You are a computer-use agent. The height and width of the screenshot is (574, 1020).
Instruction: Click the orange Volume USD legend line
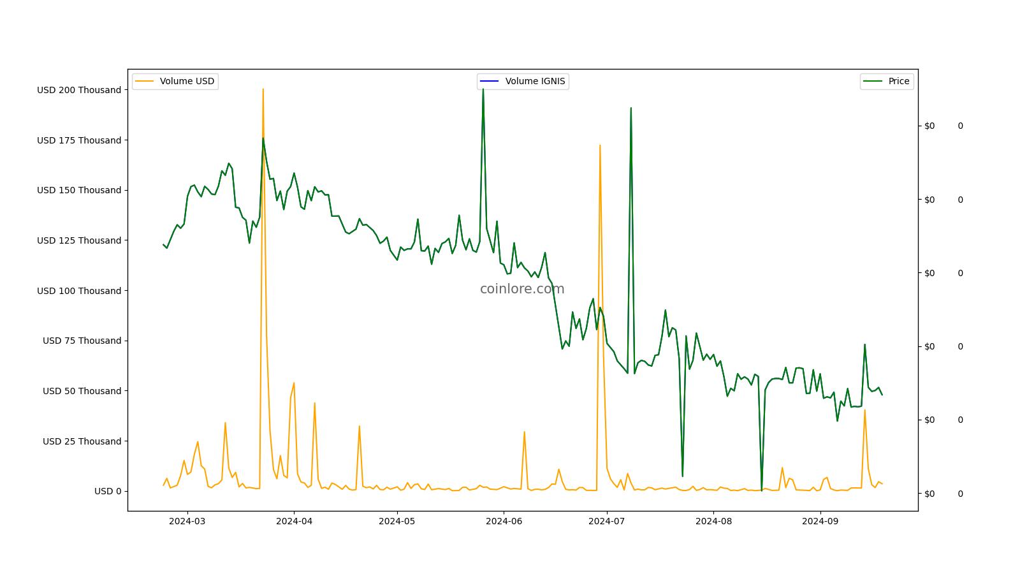point(145,82)
